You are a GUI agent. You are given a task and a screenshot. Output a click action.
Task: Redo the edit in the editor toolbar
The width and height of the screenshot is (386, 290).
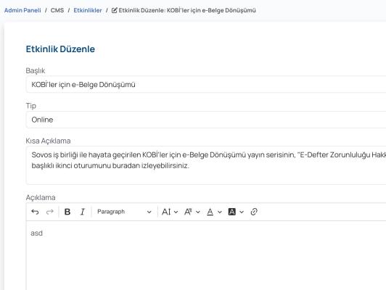click(50, 212)
